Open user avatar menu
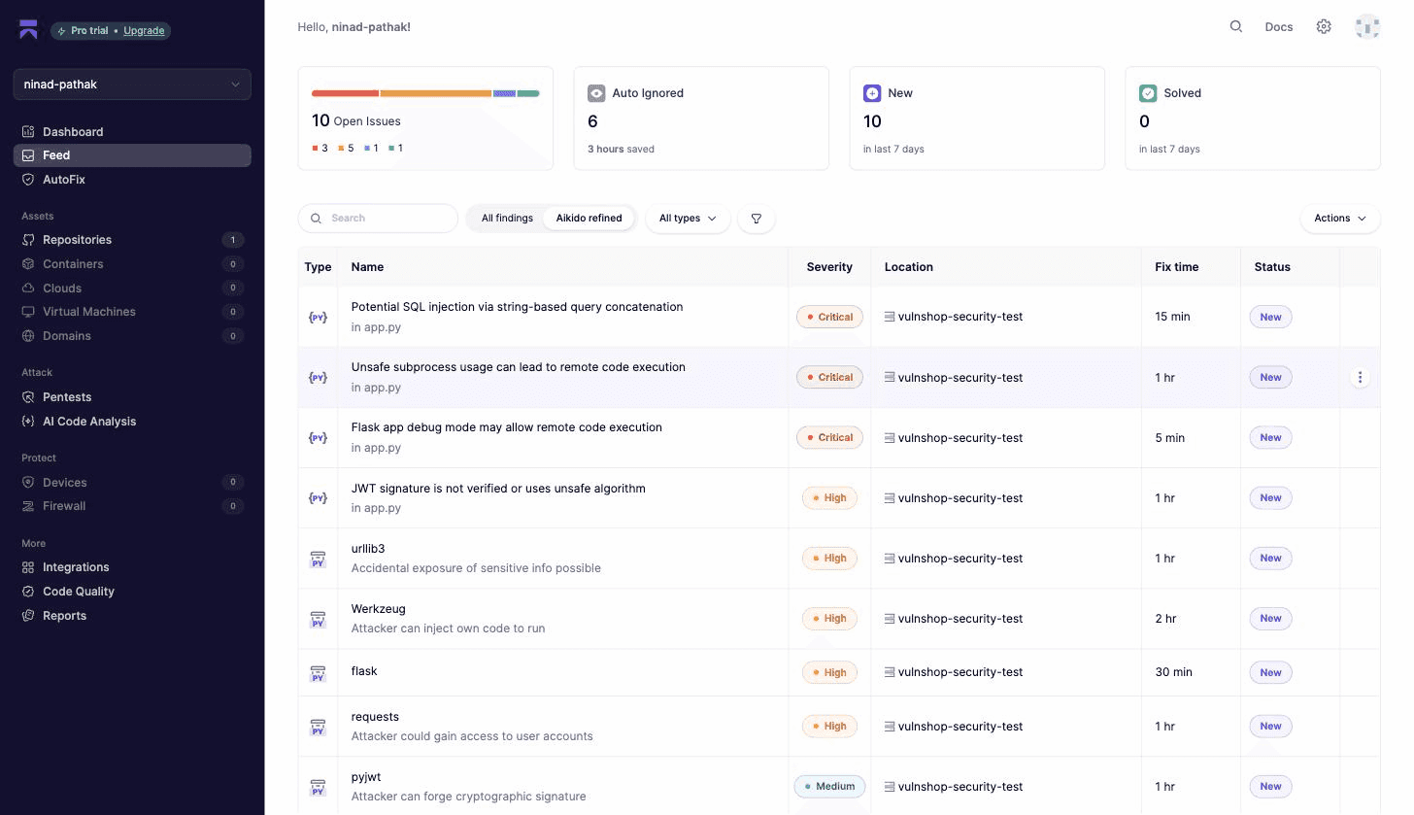 pyautogui.click(x=1367, y=26)
